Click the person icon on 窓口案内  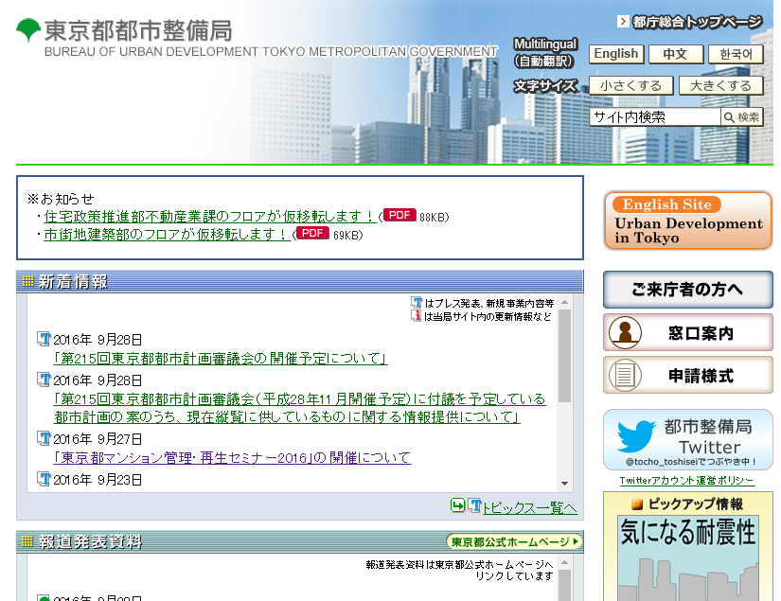pyautogui.click(x=624, y=331)
